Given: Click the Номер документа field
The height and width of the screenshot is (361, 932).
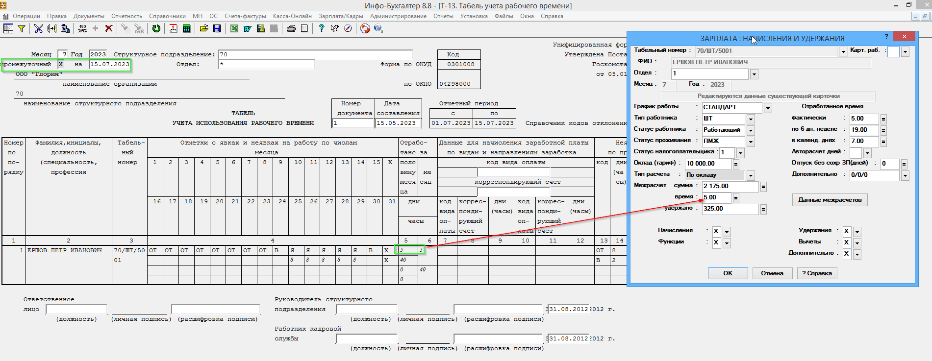Looking at the screenshot, I should pos(353,123).
